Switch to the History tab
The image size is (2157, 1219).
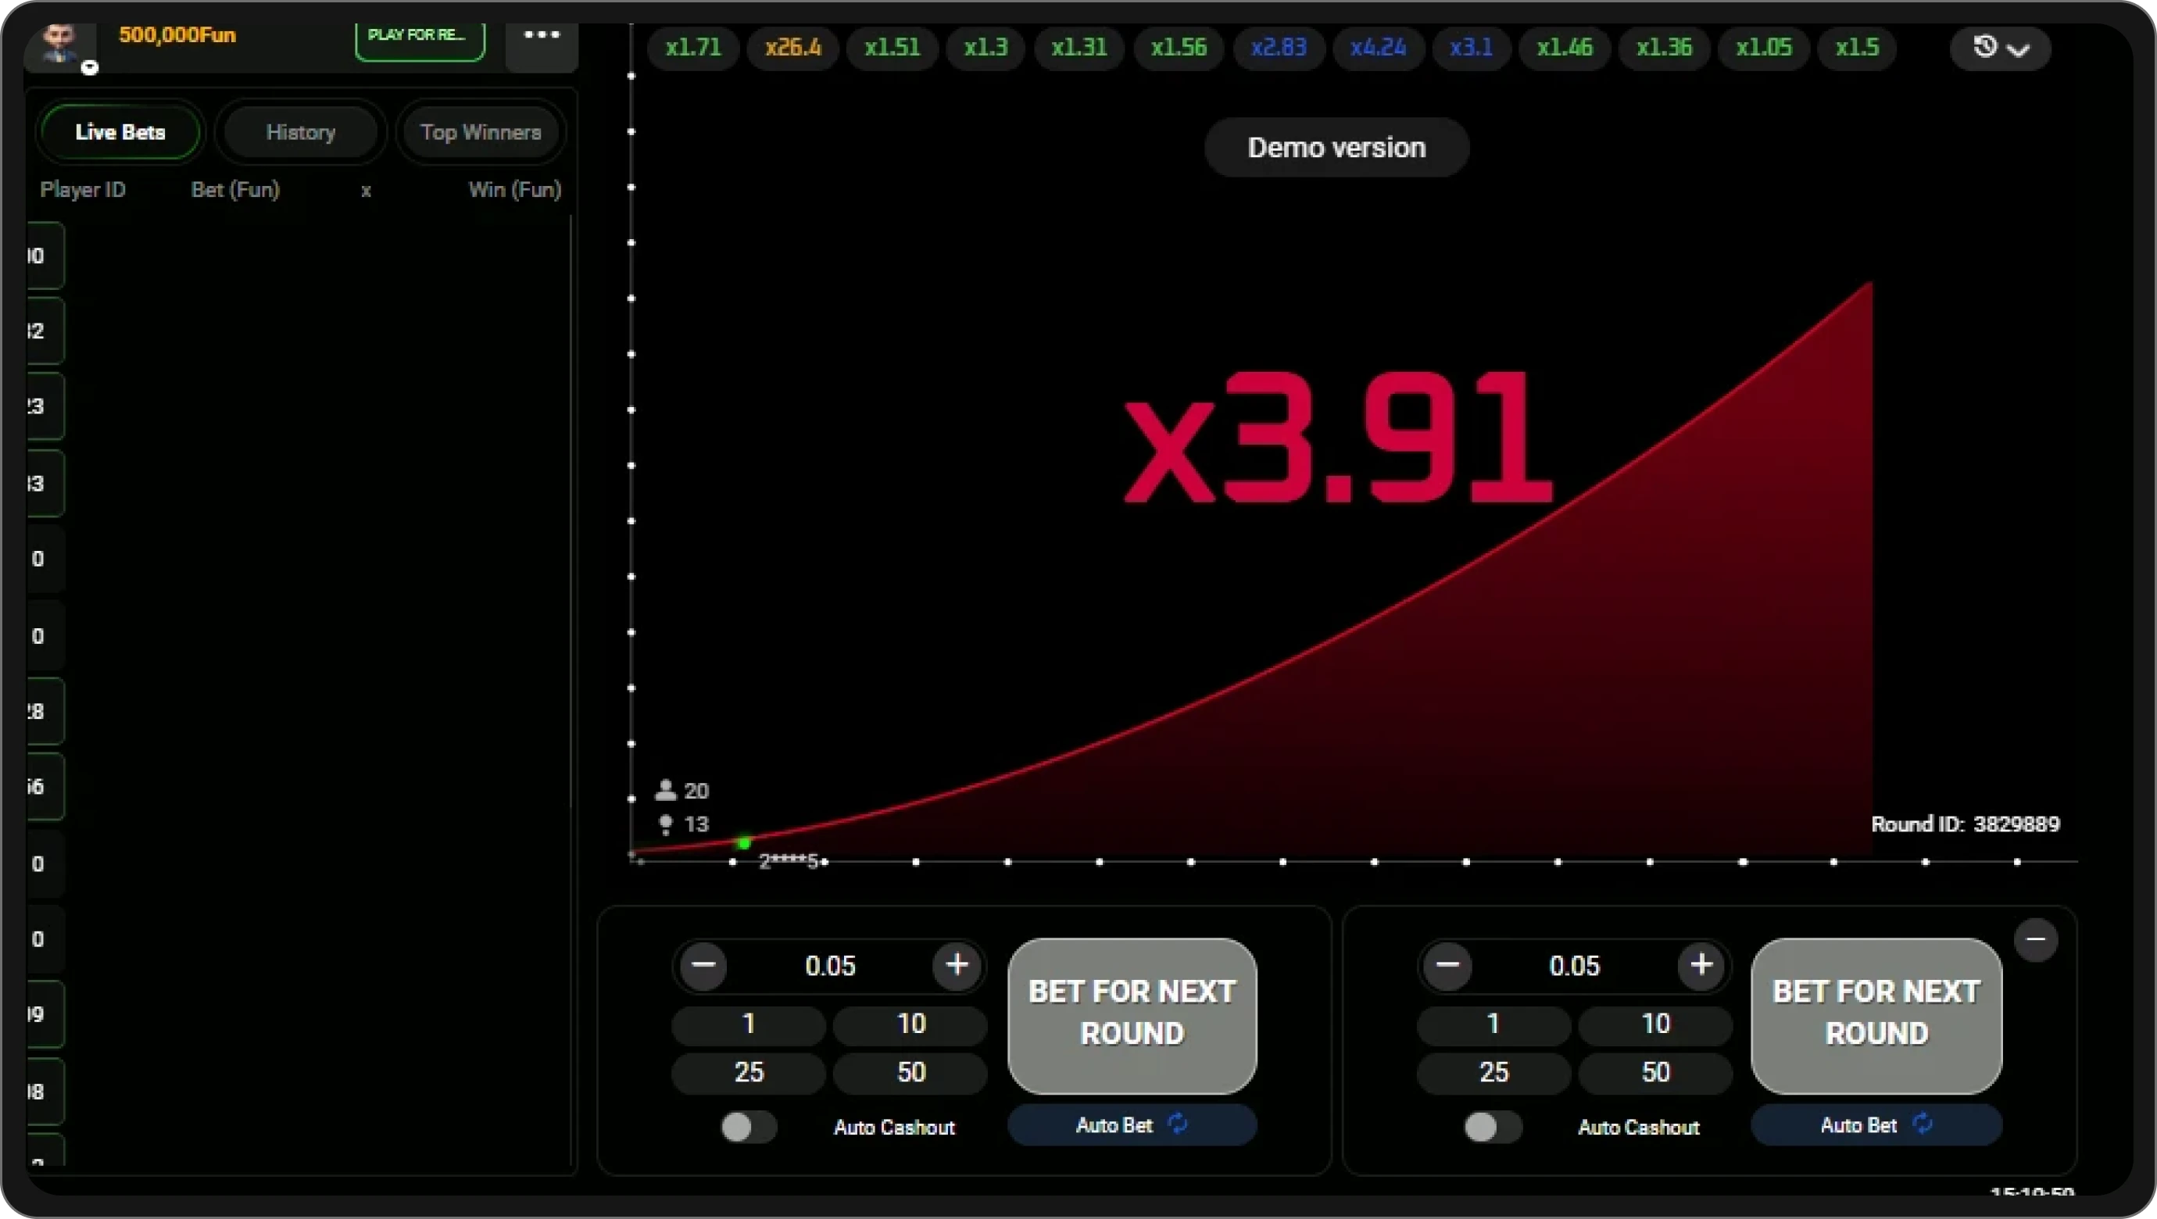[301, 131]
